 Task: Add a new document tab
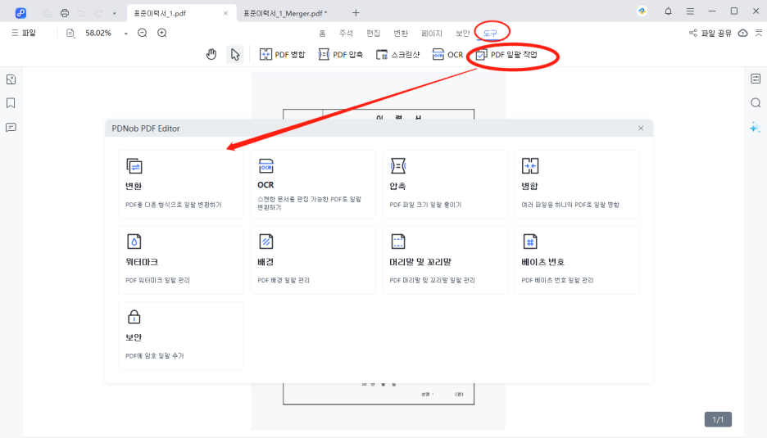[356, 13]
